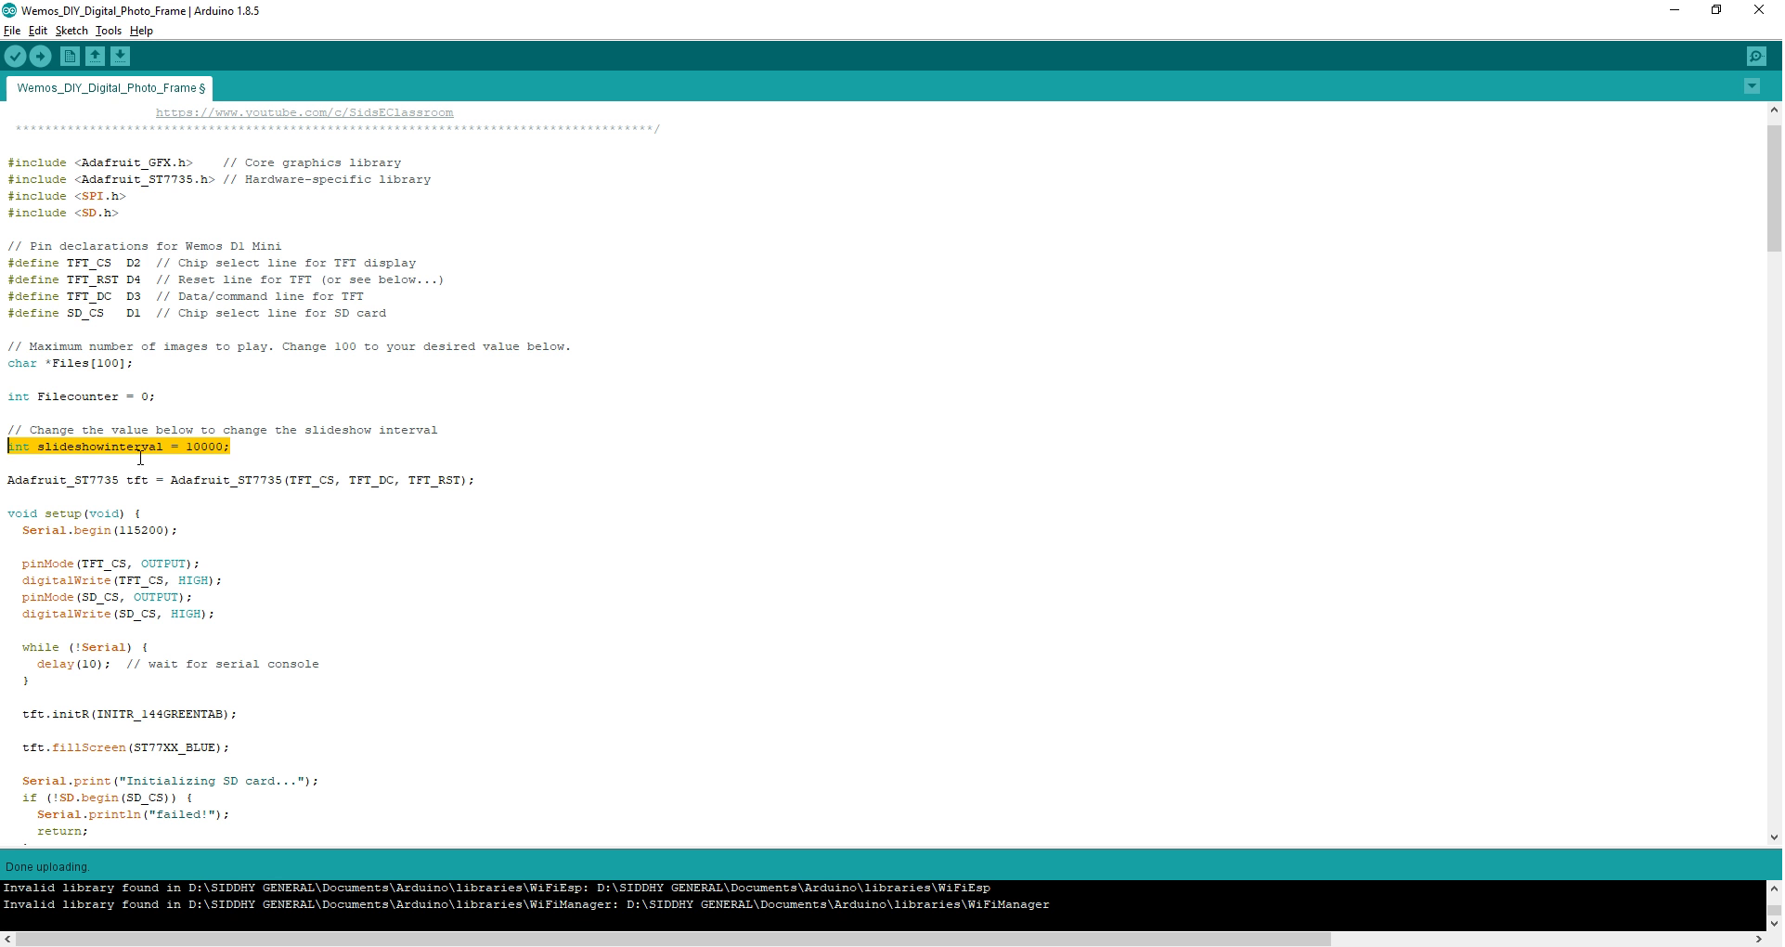Click the Arduino logo in the title bar
1785x947 pixels.
point(9,10)
